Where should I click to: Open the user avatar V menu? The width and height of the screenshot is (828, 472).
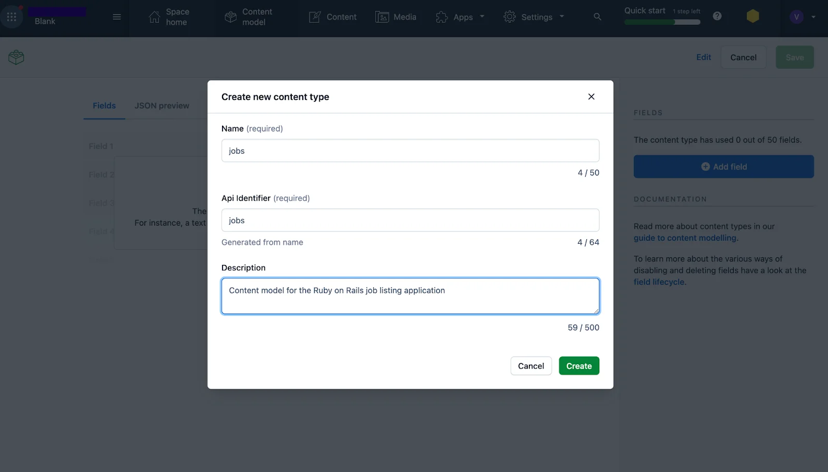point(796,17)
